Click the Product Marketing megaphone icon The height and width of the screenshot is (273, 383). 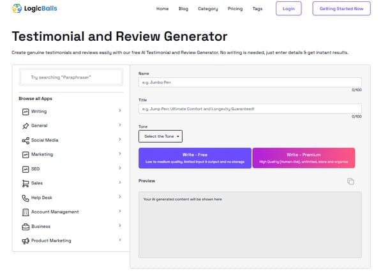pos(26,241)
